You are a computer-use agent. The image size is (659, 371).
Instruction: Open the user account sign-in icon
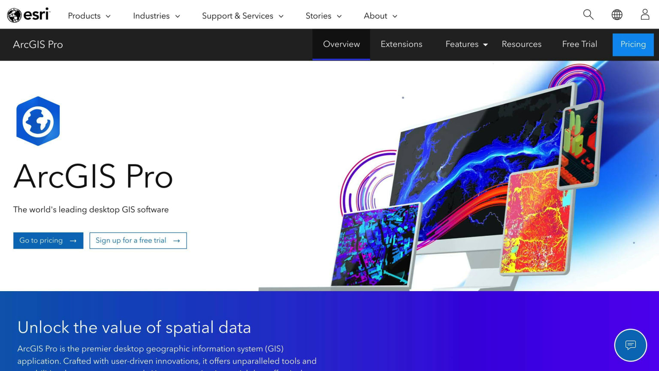point(645,15)
